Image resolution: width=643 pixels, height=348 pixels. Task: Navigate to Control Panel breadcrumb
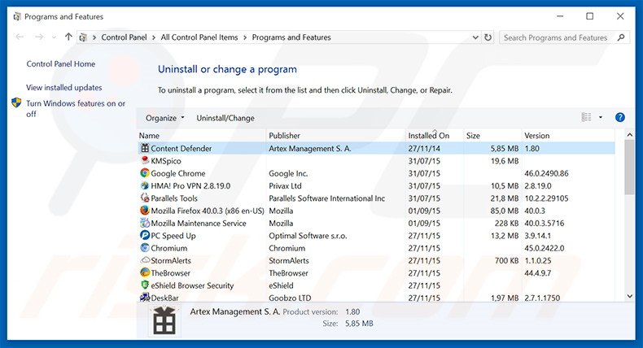click(124, 37)
